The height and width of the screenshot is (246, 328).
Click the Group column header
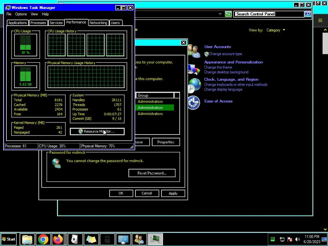[x=155, y=95]
